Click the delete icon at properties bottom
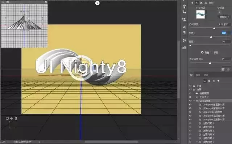This screenshot has height=144, width=232. tap(228, 69)
